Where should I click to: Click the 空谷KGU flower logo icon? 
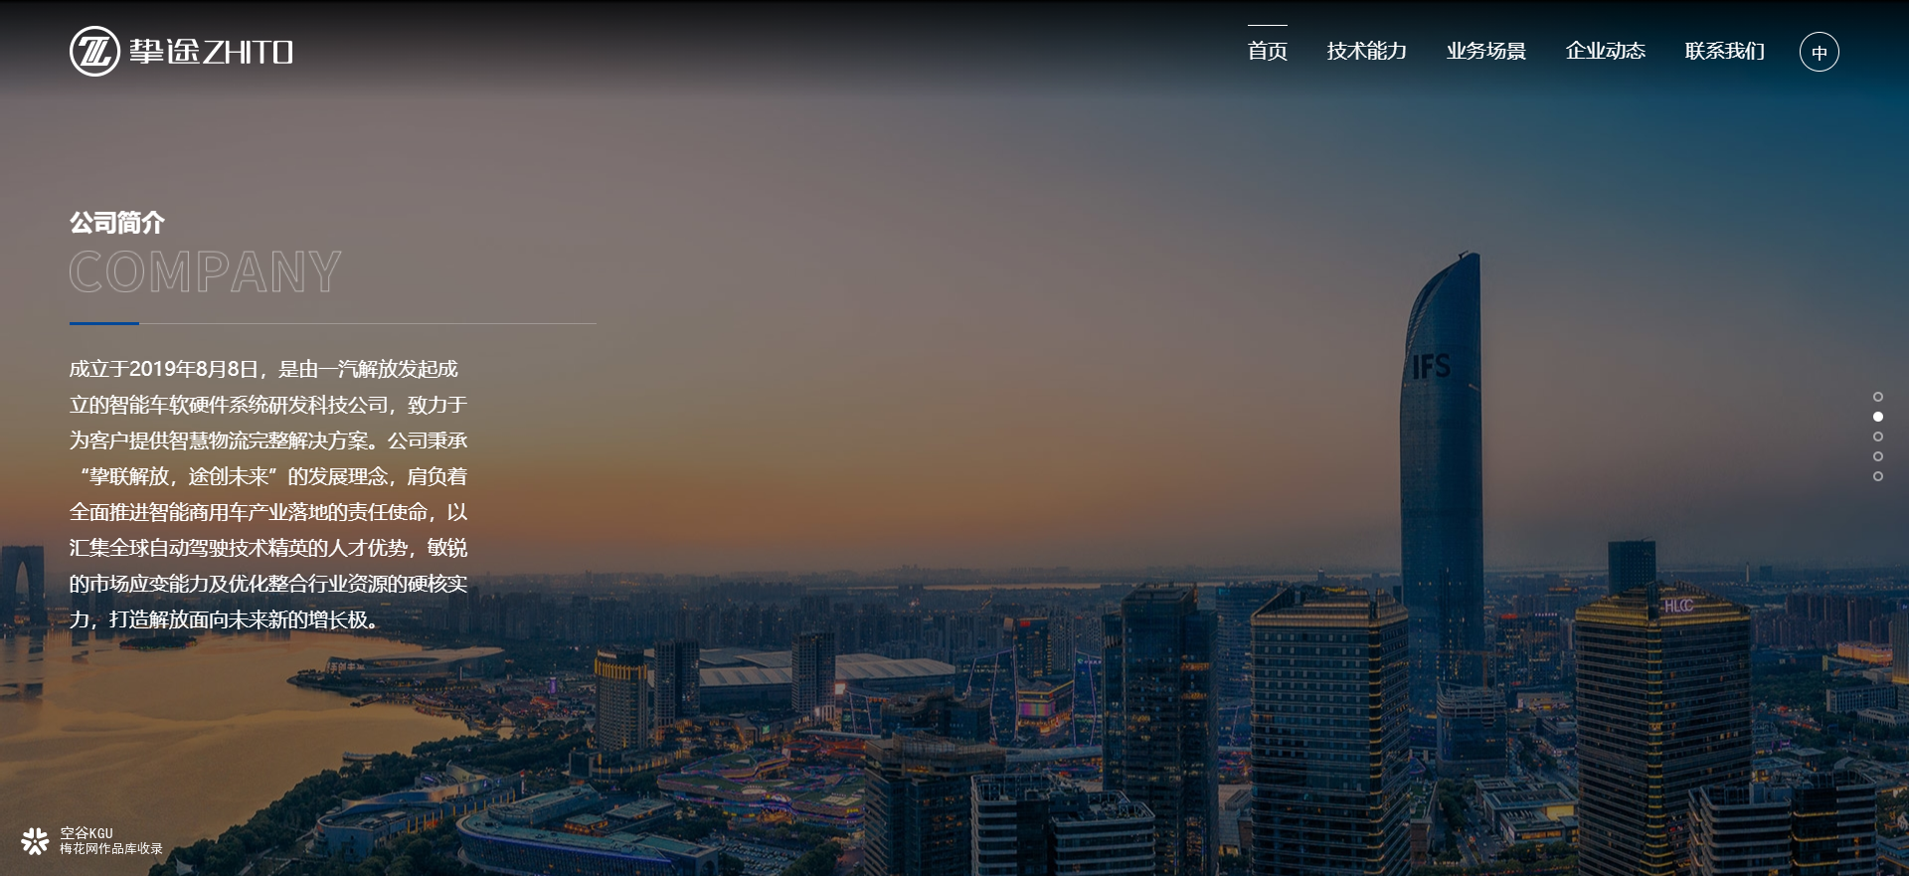pos(35,841)
